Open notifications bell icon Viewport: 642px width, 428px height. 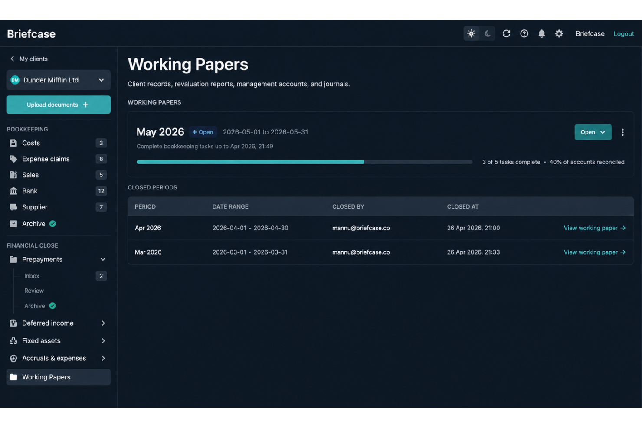click(x=542, y=34)
